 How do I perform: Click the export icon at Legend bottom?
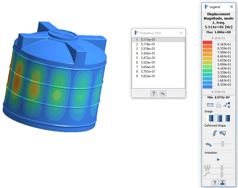[223, 183]
